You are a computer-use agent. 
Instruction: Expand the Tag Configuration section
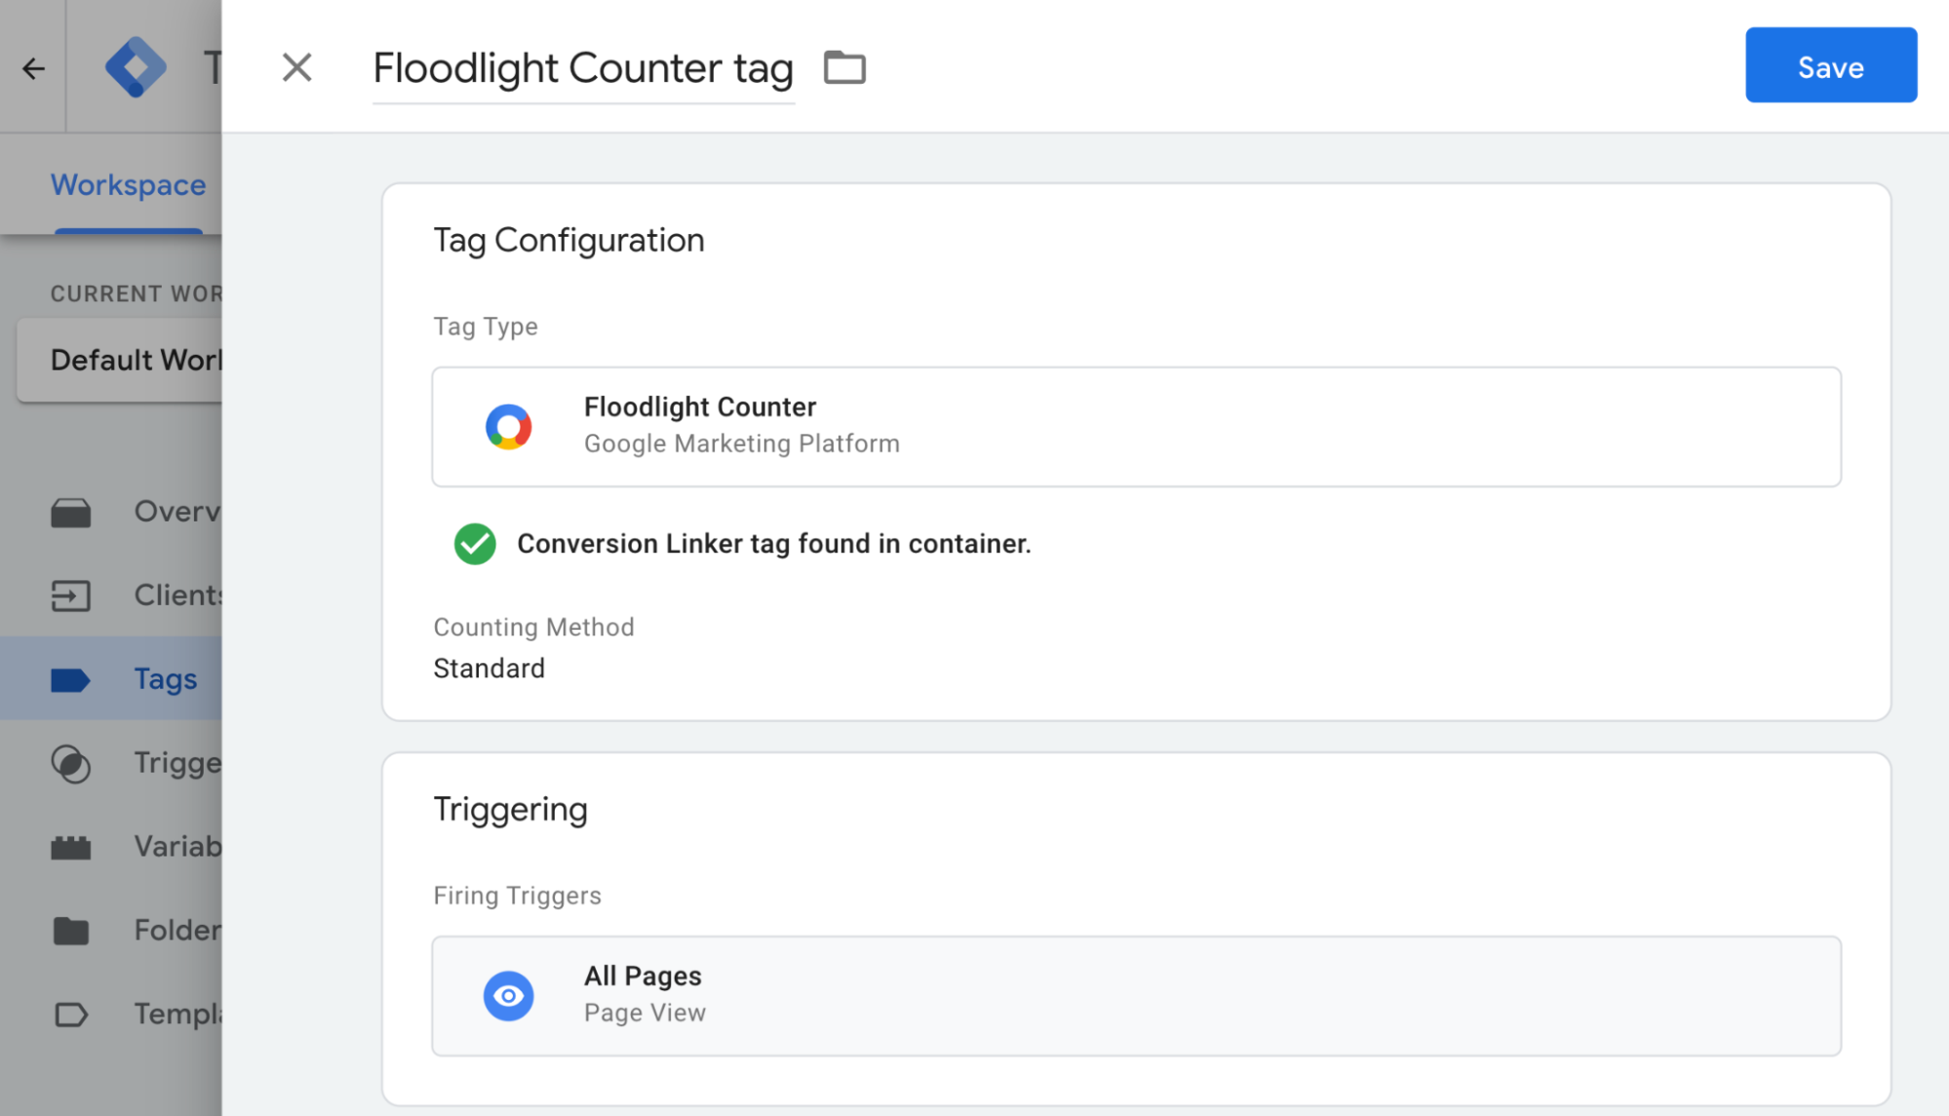pyautogui.click(x=568, y=241)
